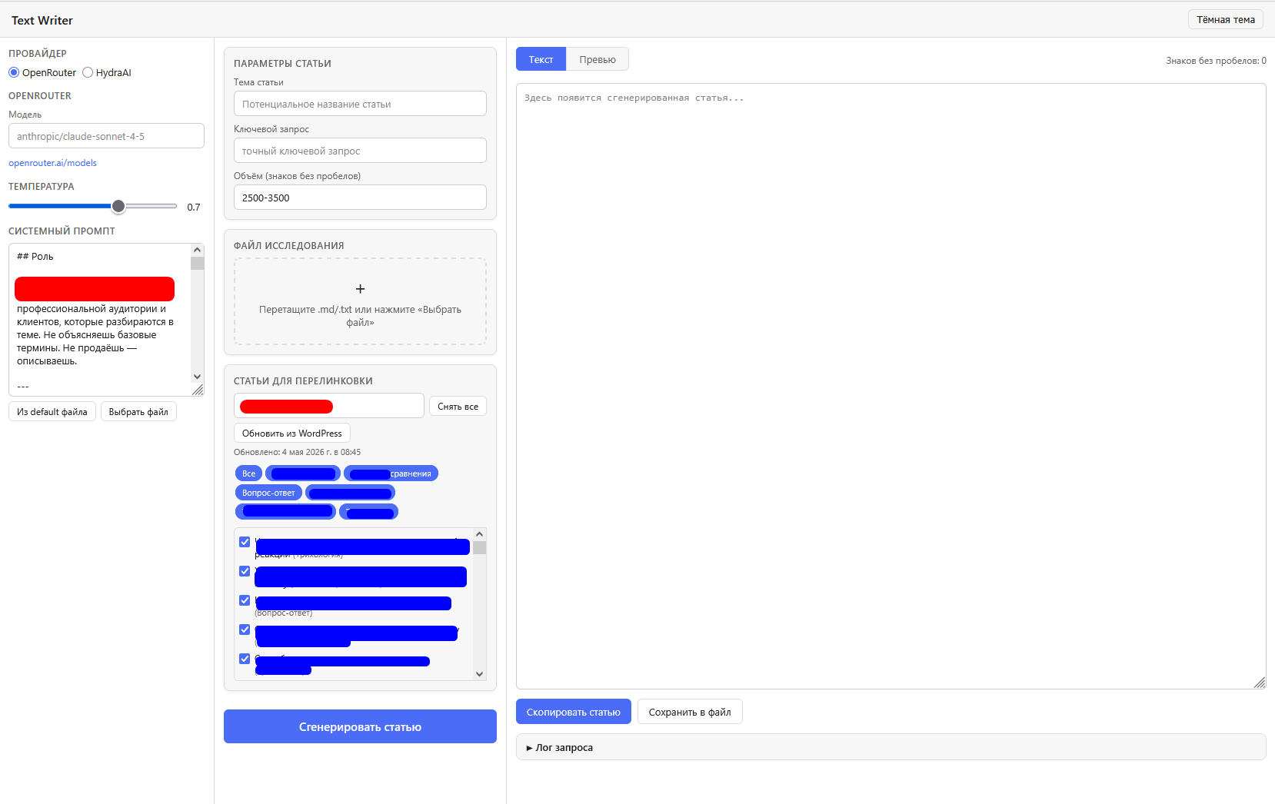Click the articles list scrollbar thumb

coord(480,547)
